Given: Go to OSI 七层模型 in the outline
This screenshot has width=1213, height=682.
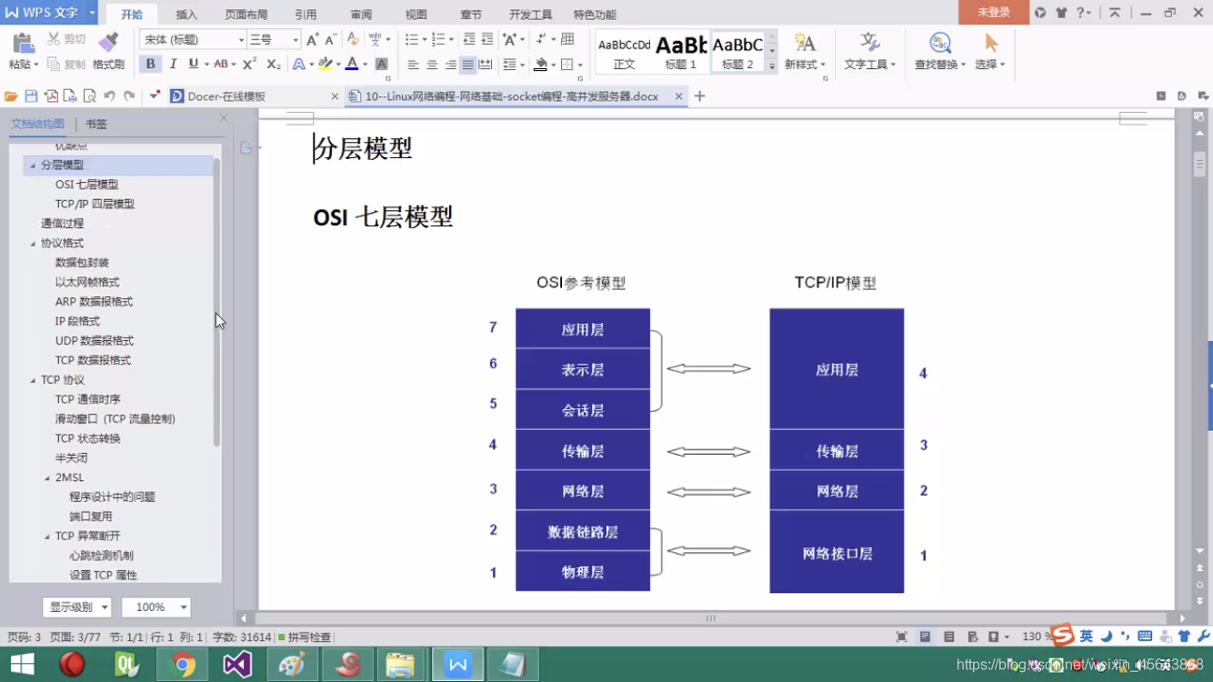Looking at the screenshot, I should 86,185.
